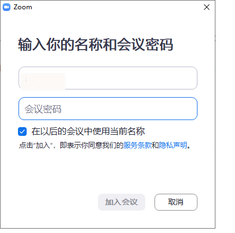Image resolution: width=235 pixels, height=233 pixels.
Task: Select the blurred name text in name field
Action: coord(43,81)
